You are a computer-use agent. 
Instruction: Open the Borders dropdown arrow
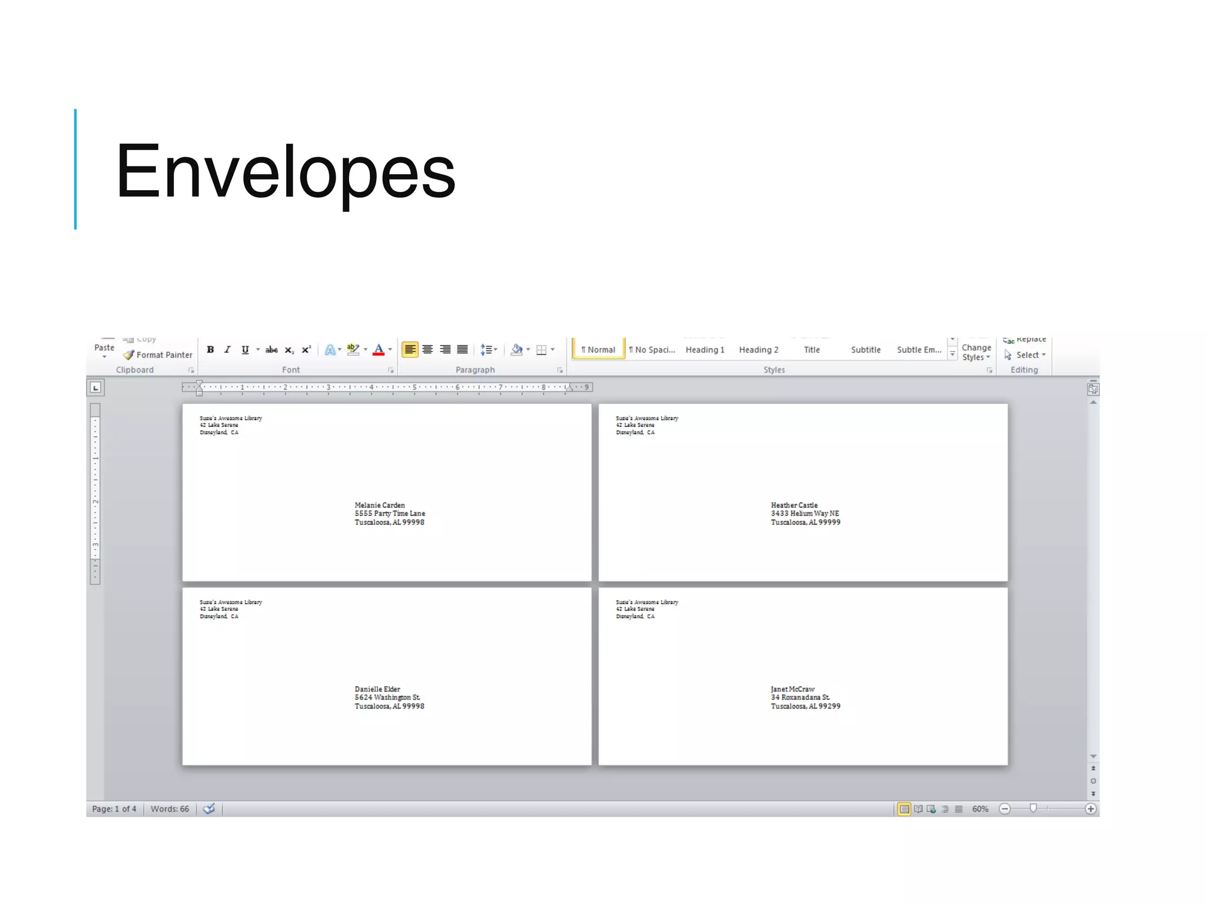[552, 350]
